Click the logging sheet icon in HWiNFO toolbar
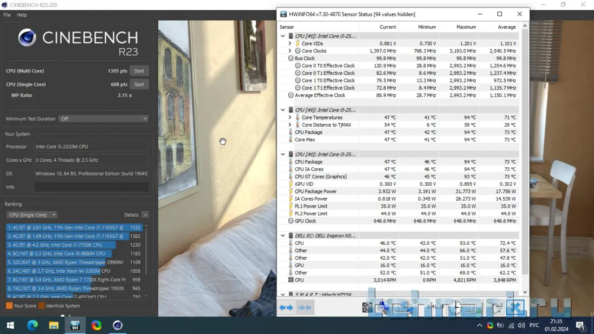Image resolution: width=594 pixels, height=334 pixels. (x=475, y=308)
